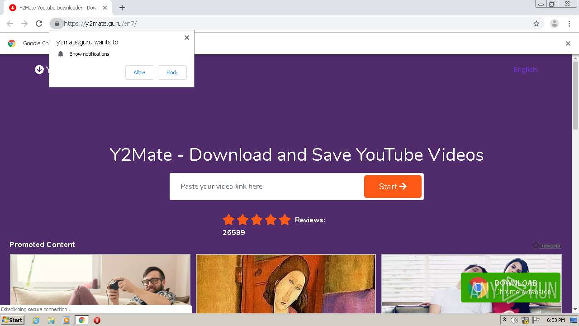The height and width of the screenshot is (326, 579).
Task: Click the first orange rating star
Action: pos(229,220)
